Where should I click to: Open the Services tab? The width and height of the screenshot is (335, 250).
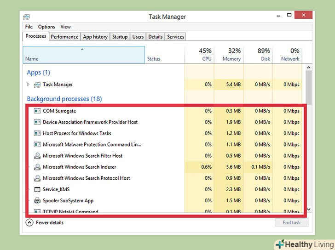pos(175,37)
